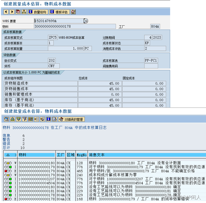
Task: Click the 成本核算状态 field KF
Action: 147,43
